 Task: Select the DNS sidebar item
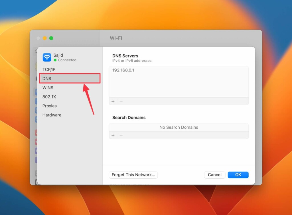coord(47,78)
